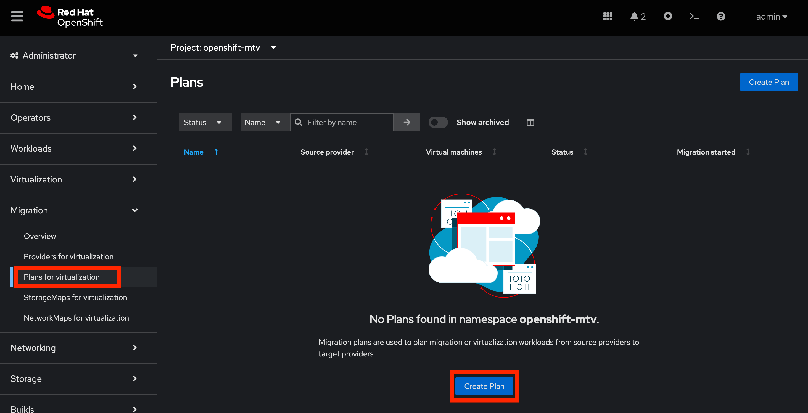Select Providers for virtualization in sidebar
The image size is (808, 413).
(68, 256)
